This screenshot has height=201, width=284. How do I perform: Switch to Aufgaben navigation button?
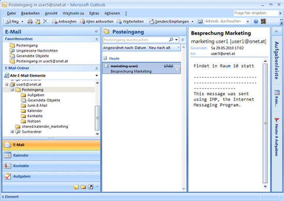point(52,176)
